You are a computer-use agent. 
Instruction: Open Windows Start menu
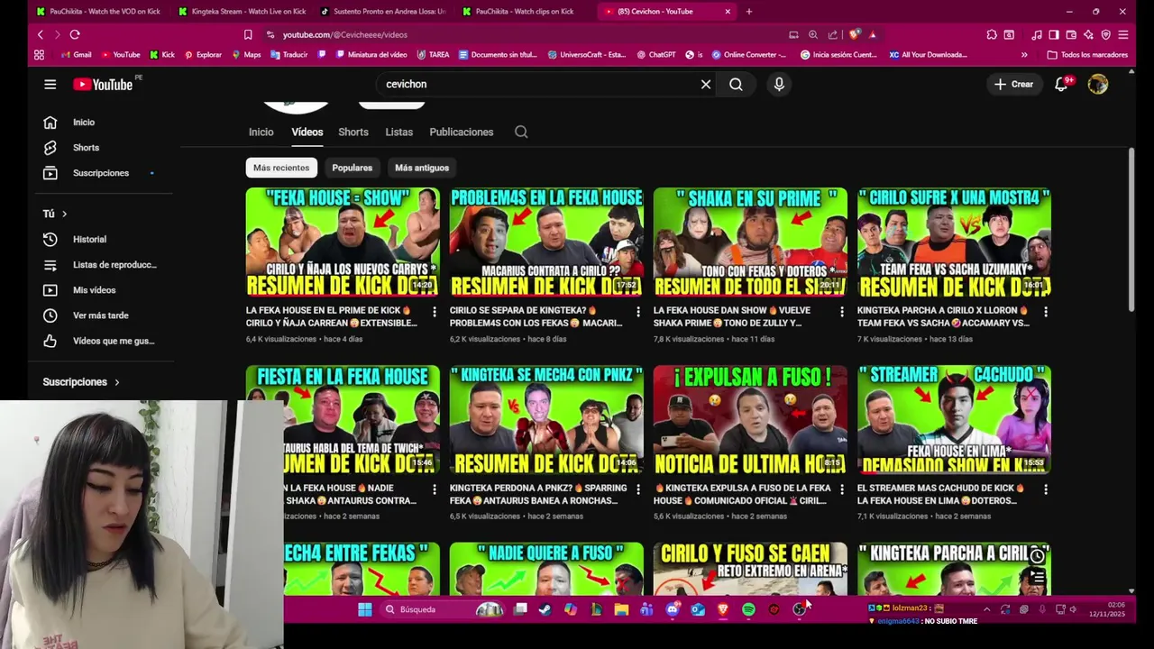[x=364, y=609]
